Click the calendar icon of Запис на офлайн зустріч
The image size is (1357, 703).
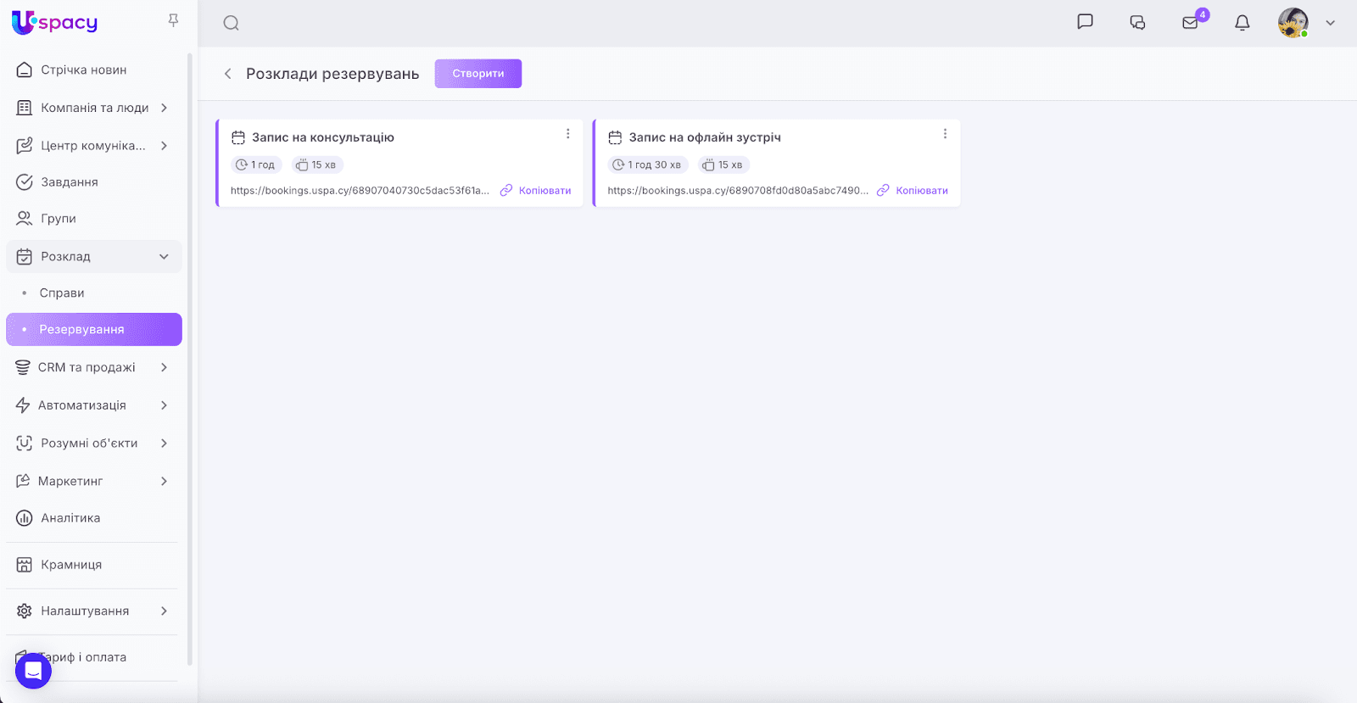(x=615, y=137)
